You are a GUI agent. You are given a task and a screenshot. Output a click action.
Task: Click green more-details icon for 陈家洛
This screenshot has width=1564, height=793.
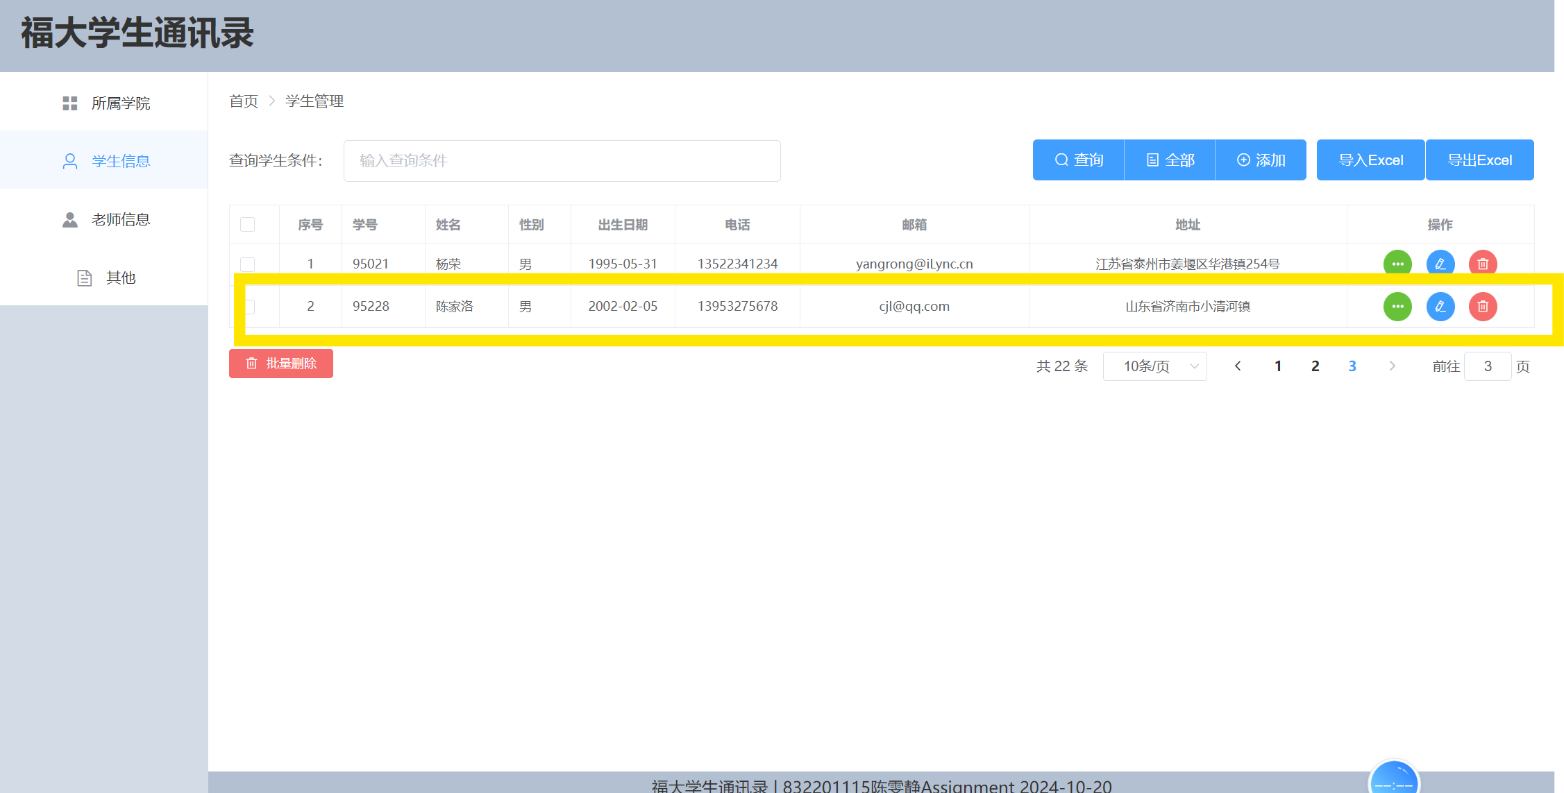click(x=1397, y=306)
